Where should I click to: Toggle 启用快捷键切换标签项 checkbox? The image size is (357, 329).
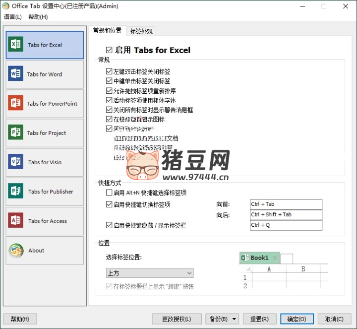click(x=109, y=204)
